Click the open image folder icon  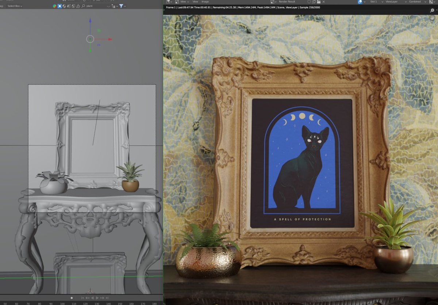(319, 2)
